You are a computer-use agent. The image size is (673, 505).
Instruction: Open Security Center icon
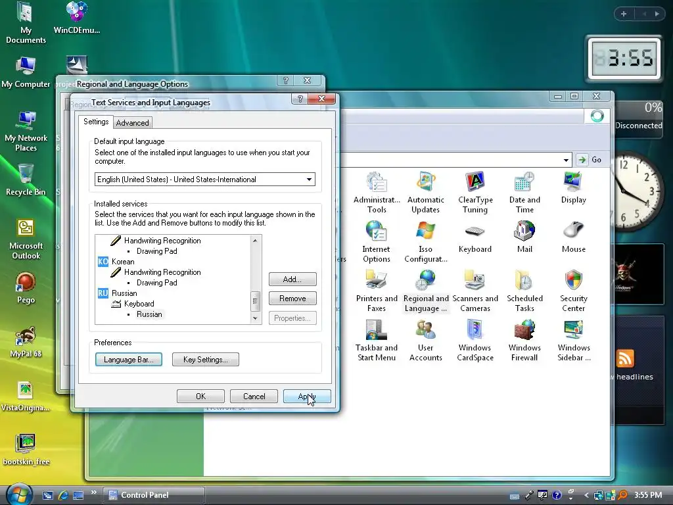573,291
